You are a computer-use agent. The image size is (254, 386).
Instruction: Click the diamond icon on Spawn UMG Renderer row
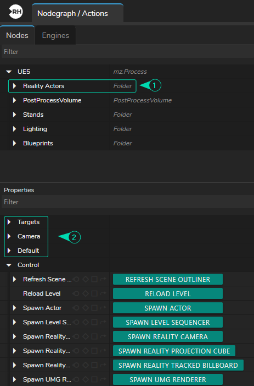[86, 379]
